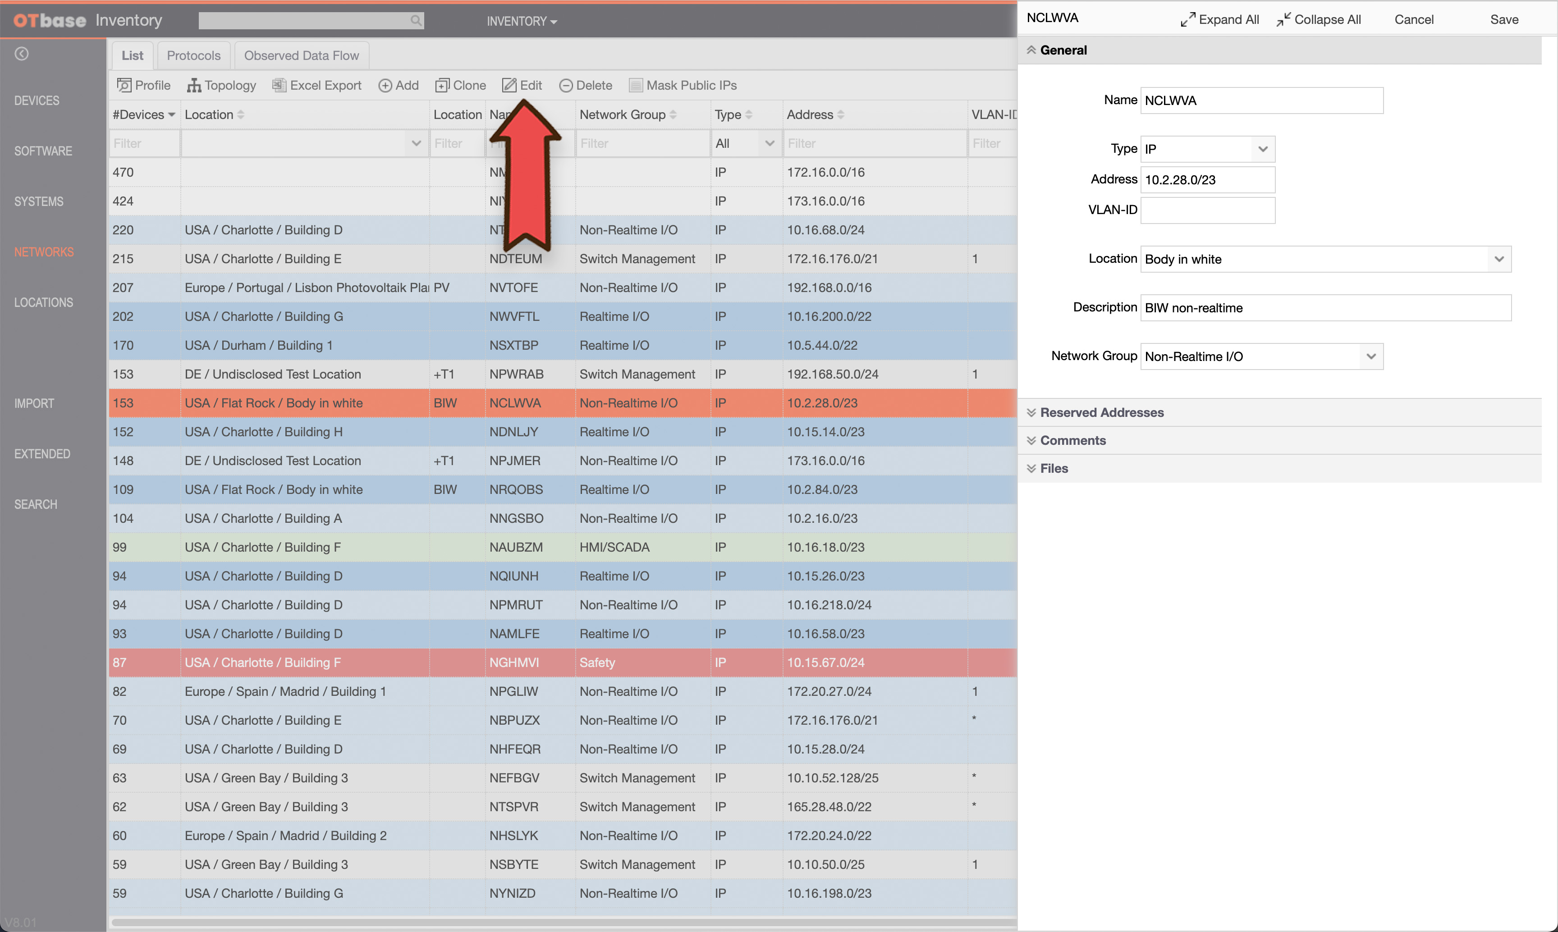Click the VLAN-ID input field
Screen dimensions: 1558x932
tap(1207, 210)
